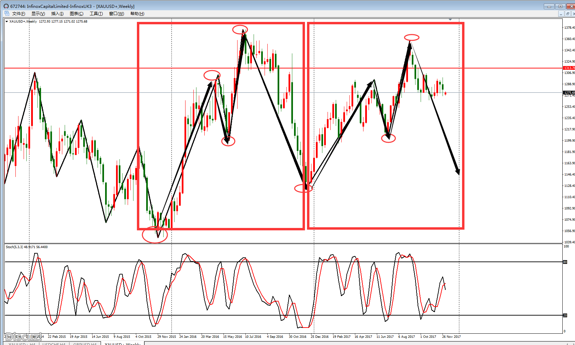Open the 显示(V) view menu

point(38,14)
